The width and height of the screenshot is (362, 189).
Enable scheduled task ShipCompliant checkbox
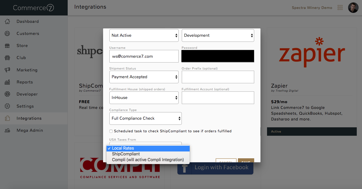pos(111,131)
